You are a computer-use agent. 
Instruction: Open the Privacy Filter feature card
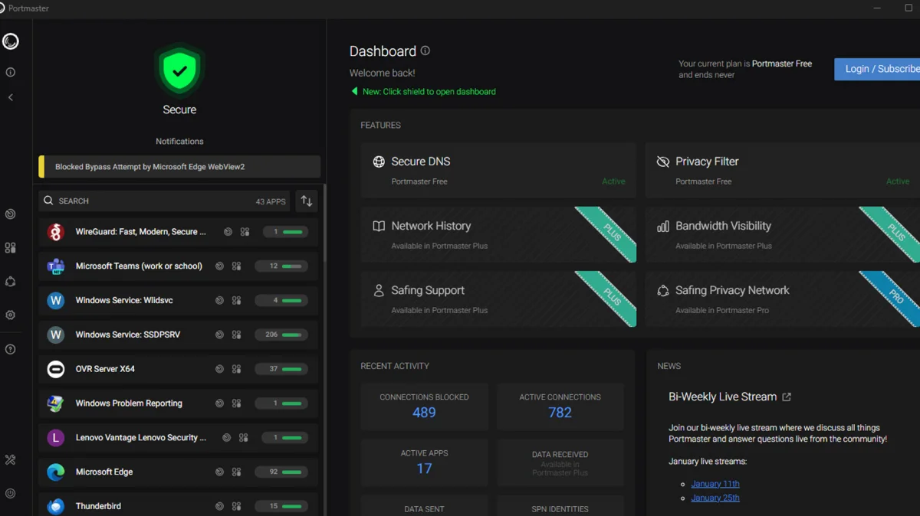click(x=782, y=171)
